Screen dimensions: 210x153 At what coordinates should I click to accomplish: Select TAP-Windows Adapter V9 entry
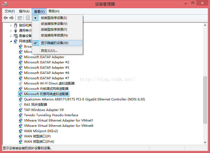(44, 110)
